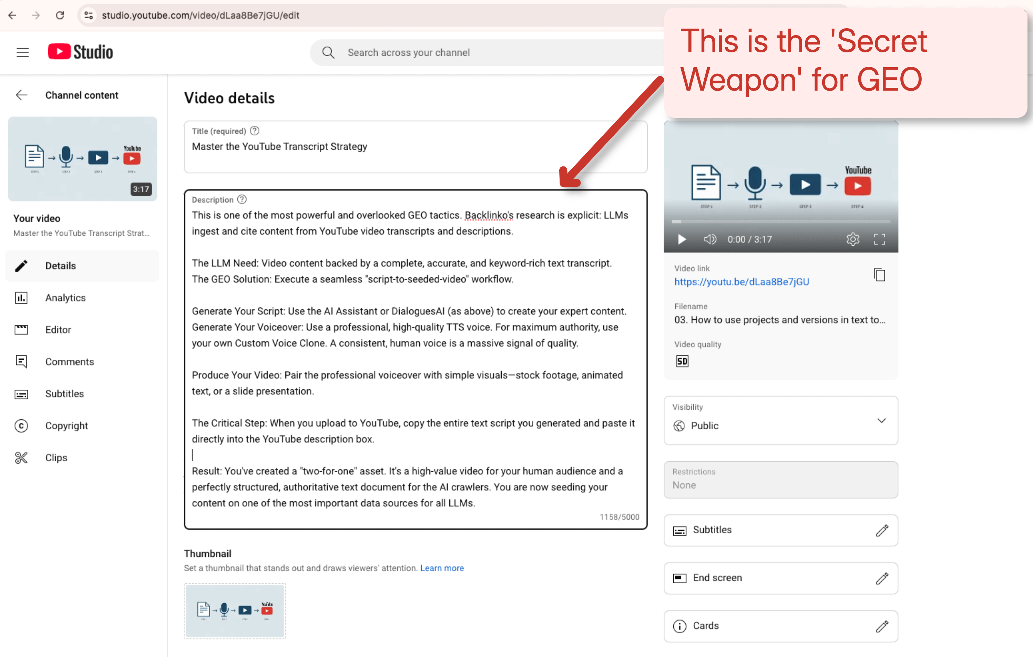Open the Copyright section
This screenshot has width=1033, height=657.
click(x=82, y=425)
